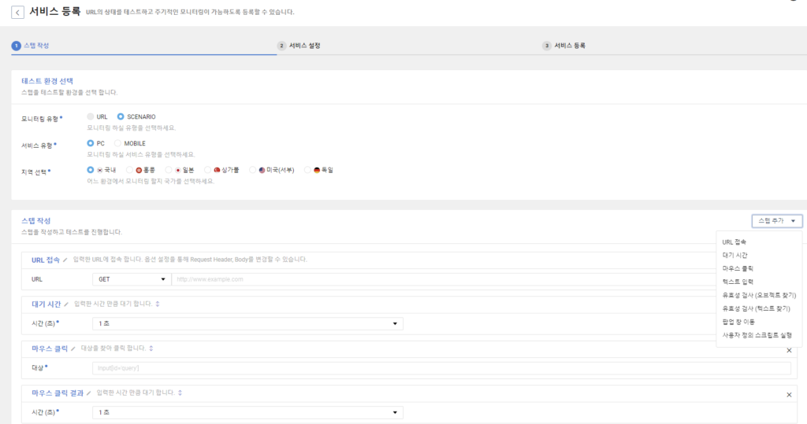This screenshot has height=424, width=807.
Task: Click the edit pencil beside 대기 시간 title
Action: pos(67,304)
